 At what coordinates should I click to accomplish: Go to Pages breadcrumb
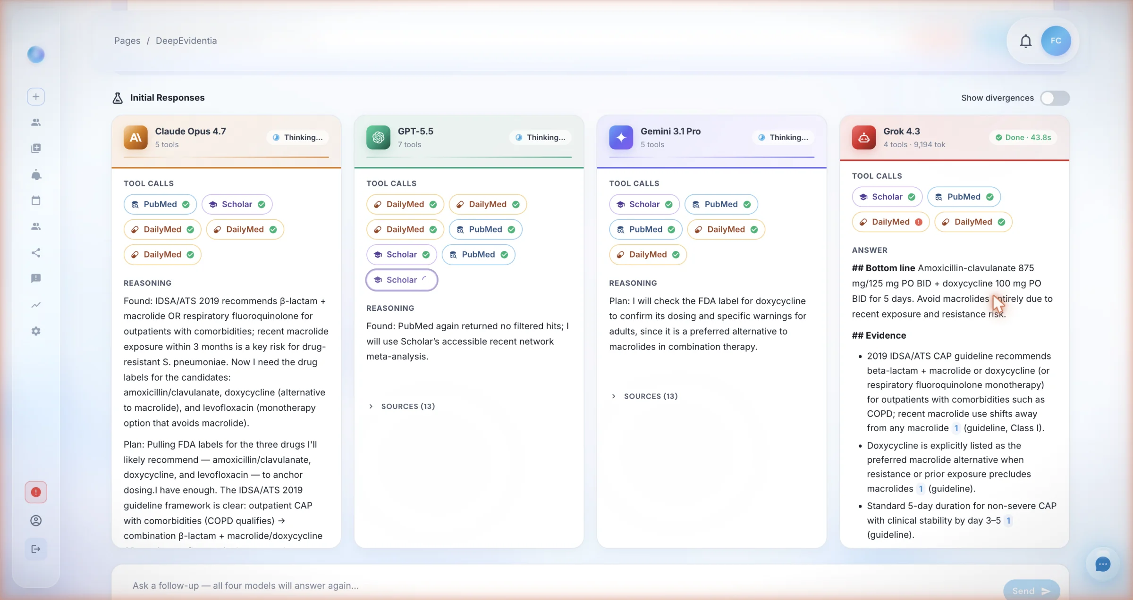click(127, 41)
